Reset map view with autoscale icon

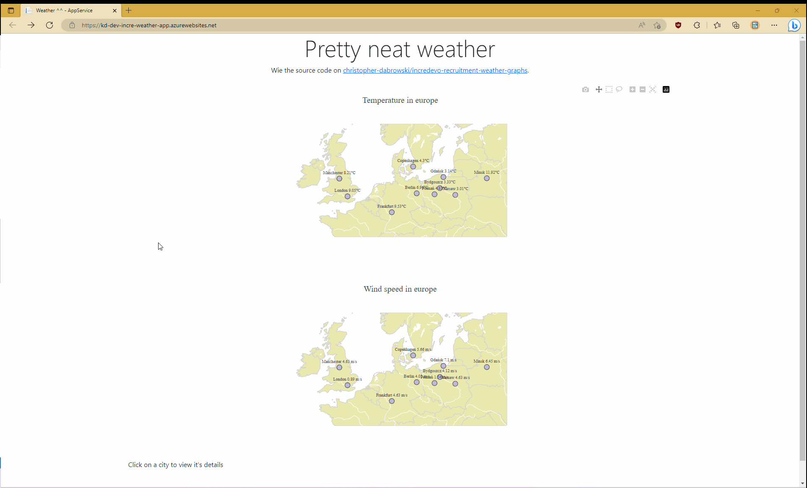[653, 89]
